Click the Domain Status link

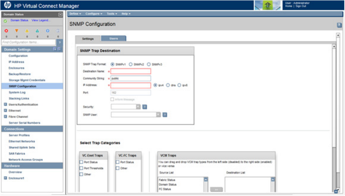[x=20, y=20]
